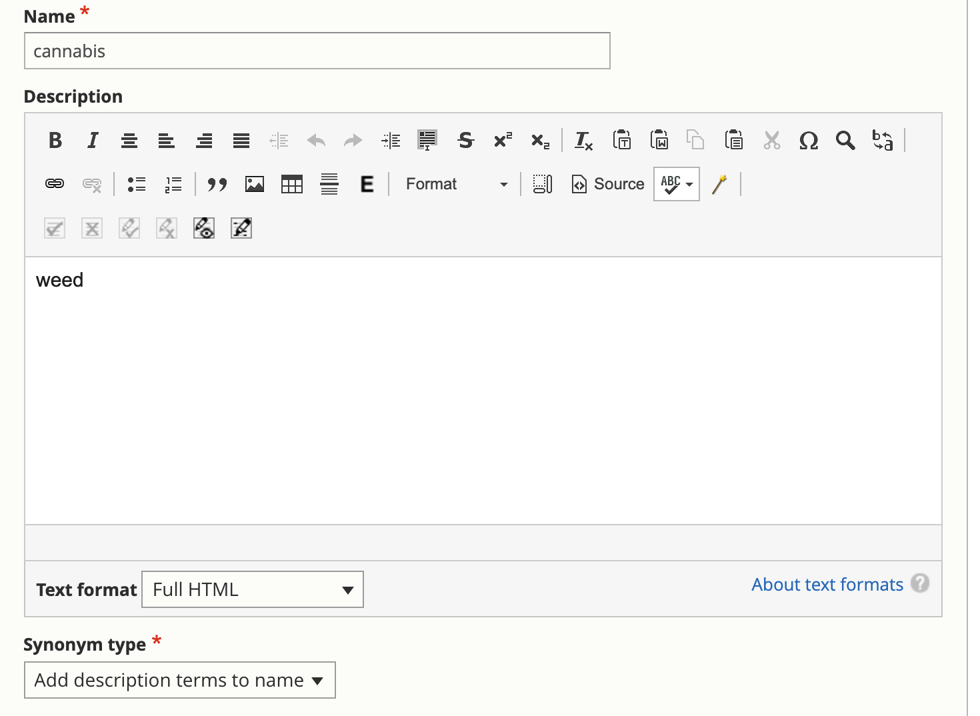Apply subscript formatting
980x716 pixels.
(540, 141)
